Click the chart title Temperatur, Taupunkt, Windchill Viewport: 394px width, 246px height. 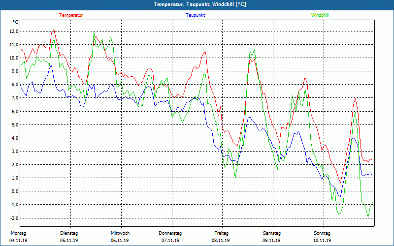[200, 4]
